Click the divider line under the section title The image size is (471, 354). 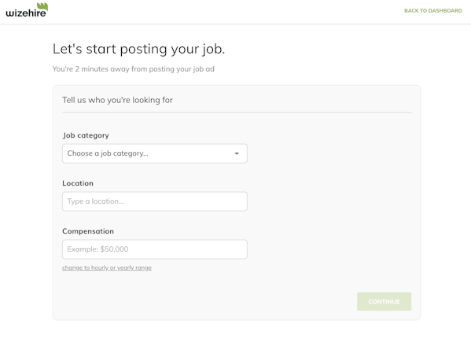pyautogui.click(x=237, y=112)
